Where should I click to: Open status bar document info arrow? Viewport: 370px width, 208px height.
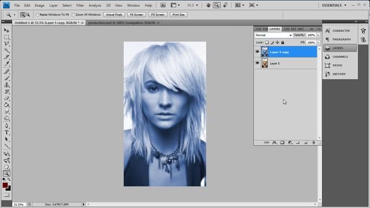[x=83, y=205]
